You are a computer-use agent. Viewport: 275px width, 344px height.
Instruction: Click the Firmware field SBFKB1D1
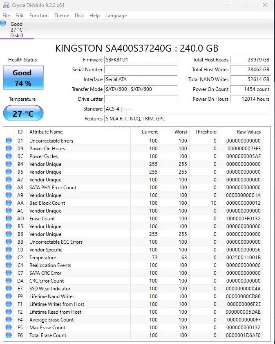tap(141, 60)
